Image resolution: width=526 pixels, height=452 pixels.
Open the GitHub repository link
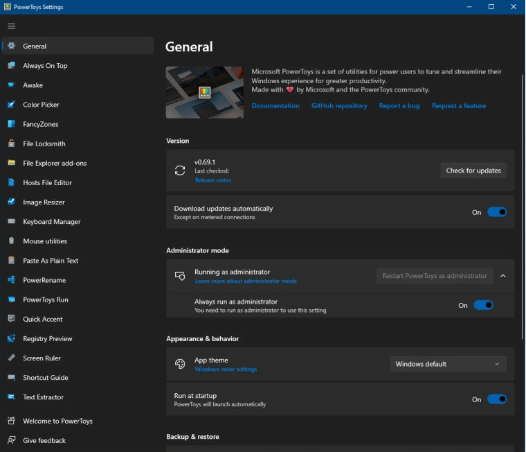pyautogui.click(x=339, y=106)
